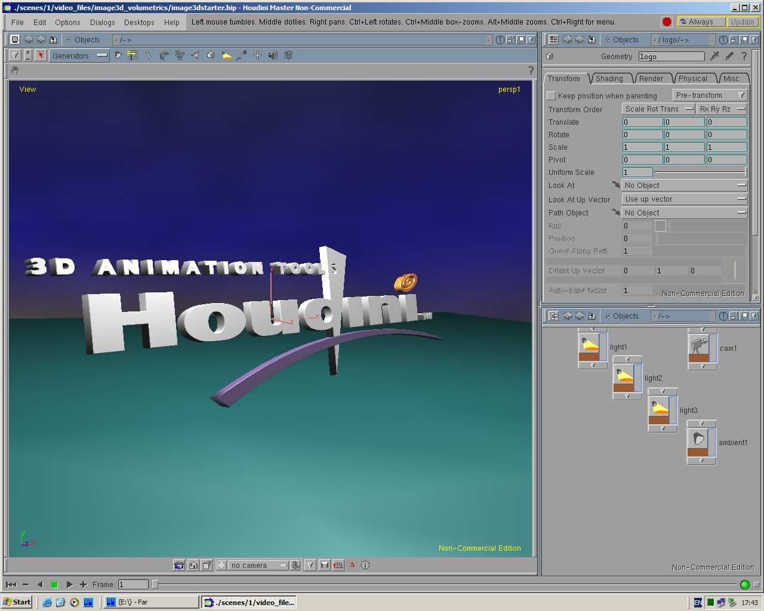Click the viewport help question mark
The width and height of the screenshot is (764, 611).
point(531,70)
